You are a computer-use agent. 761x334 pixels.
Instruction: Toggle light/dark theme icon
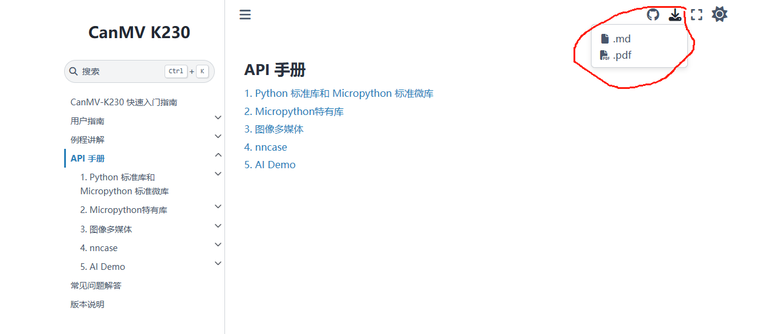pyautogui.click(x=719, y=15)
